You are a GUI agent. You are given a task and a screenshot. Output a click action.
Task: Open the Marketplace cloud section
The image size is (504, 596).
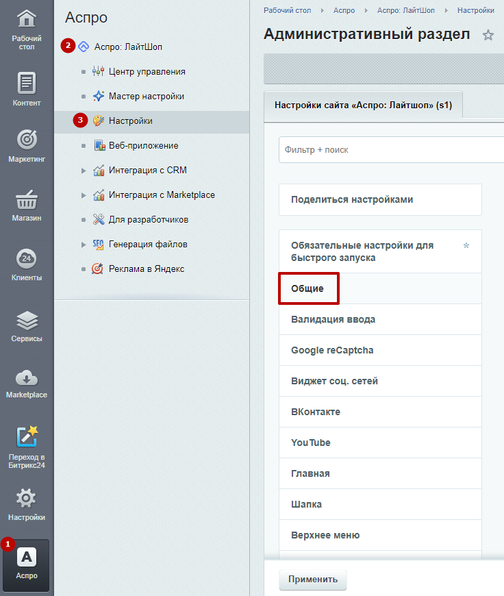27,384
